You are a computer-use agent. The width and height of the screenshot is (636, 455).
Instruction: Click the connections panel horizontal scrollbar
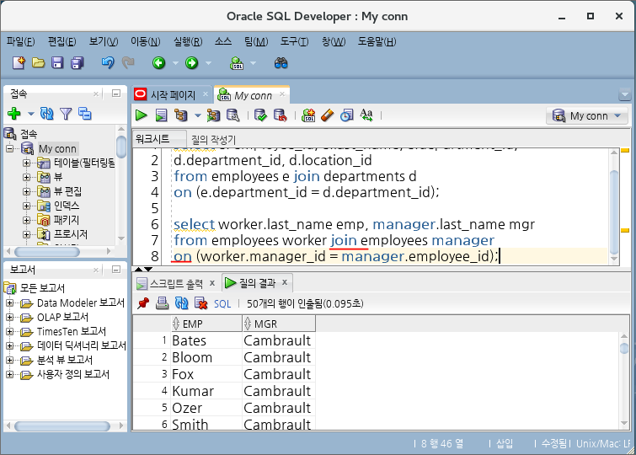[59, 252]
